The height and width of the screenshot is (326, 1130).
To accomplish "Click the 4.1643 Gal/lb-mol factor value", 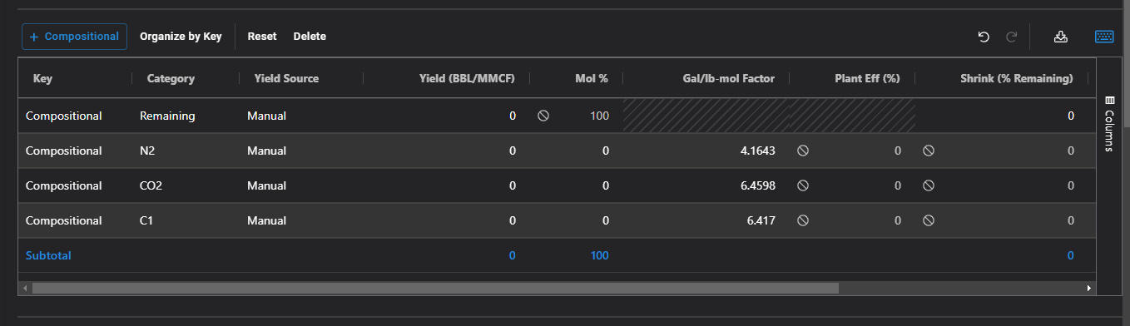I will 757,151.
